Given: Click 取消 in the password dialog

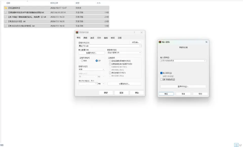Looking at the screenshot, I should click(x=183, y=94).
